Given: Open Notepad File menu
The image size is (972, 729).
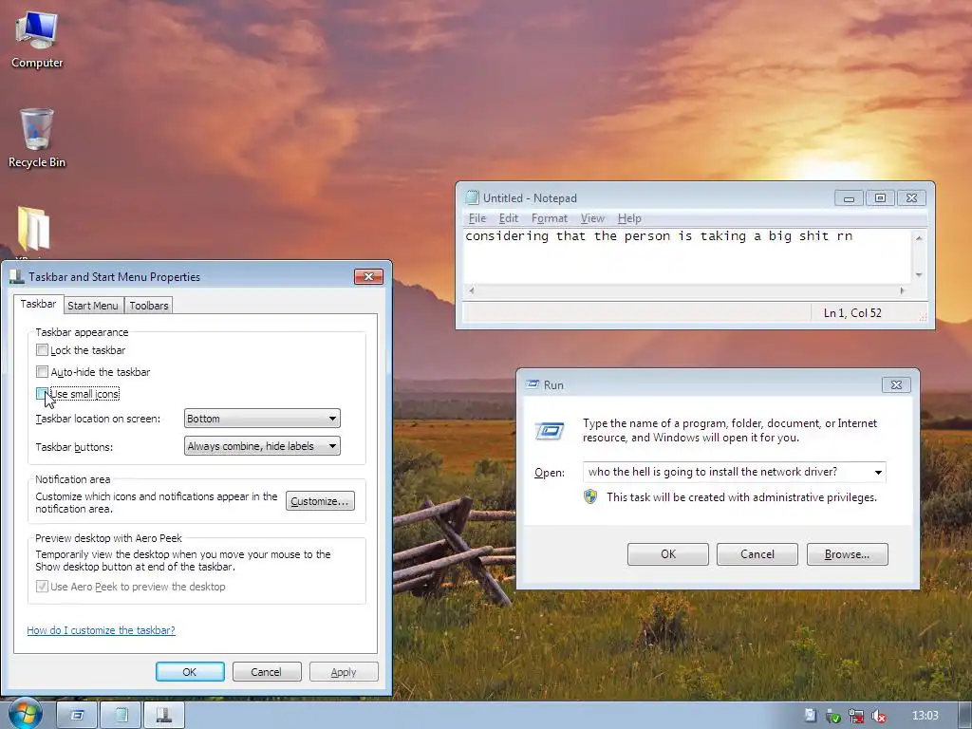Looking at the screenshot, I should coord(477,218).
